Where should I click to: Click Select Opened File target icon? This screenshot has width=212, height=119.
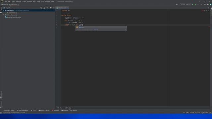point(41,8)
